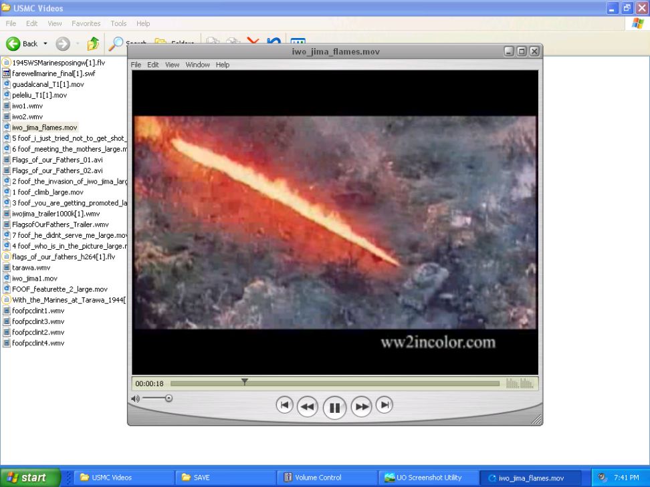
Task: Open Explorer Favorites menu
Action: 86,23
